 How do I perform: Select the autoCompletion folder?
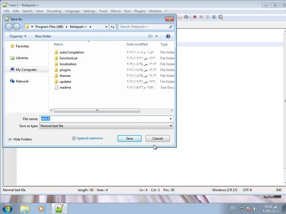(72, 52)
